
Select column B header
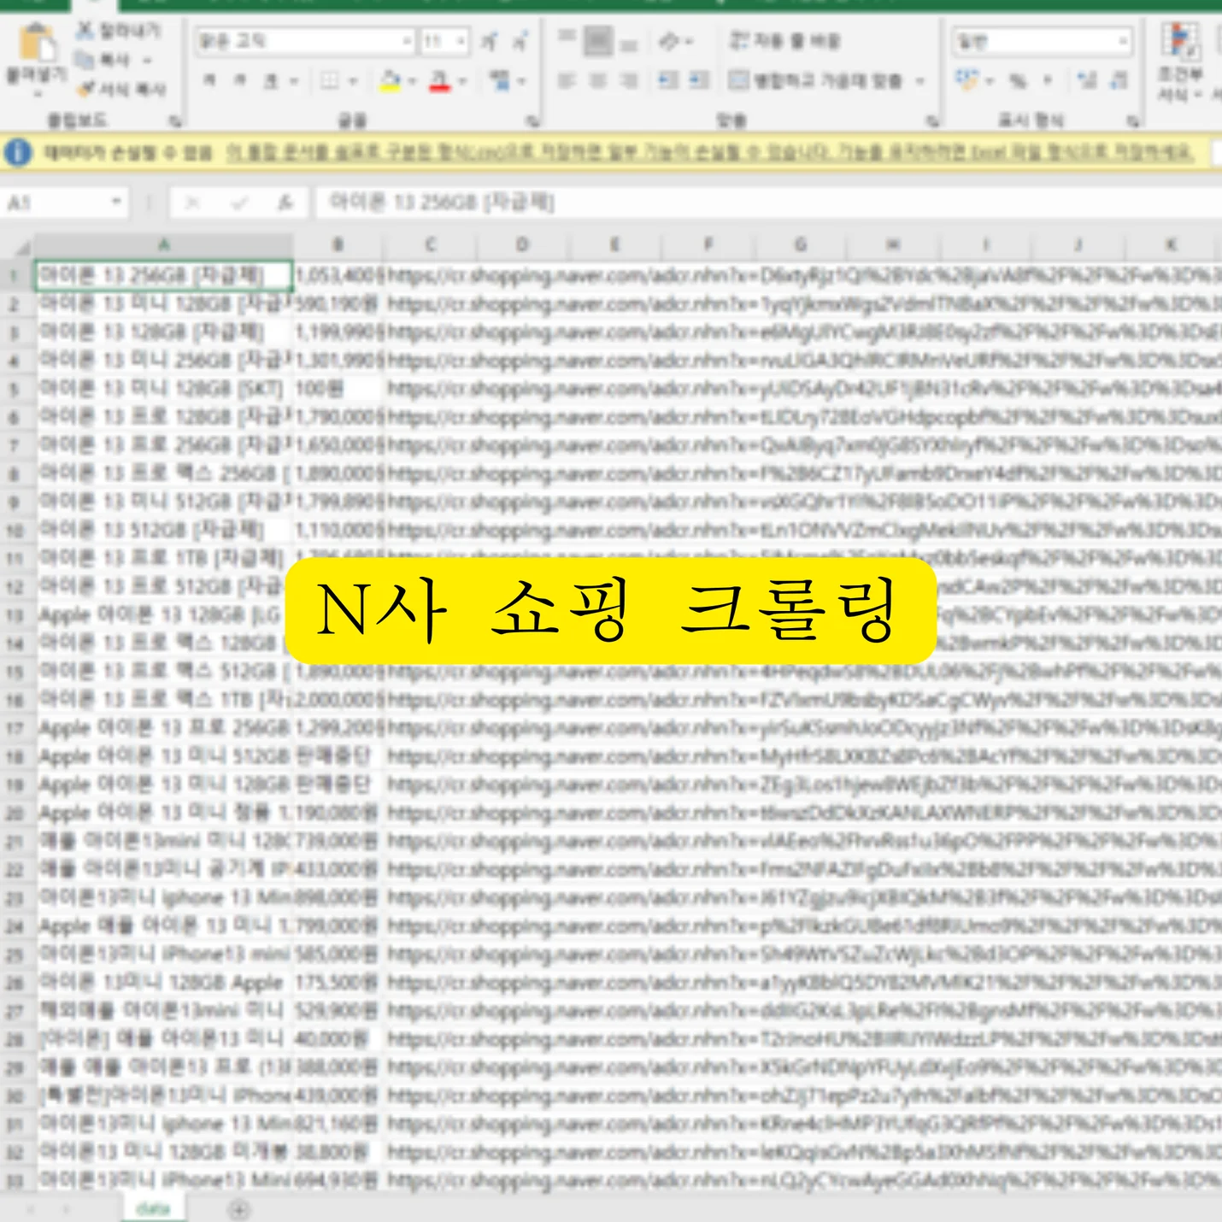338,245
